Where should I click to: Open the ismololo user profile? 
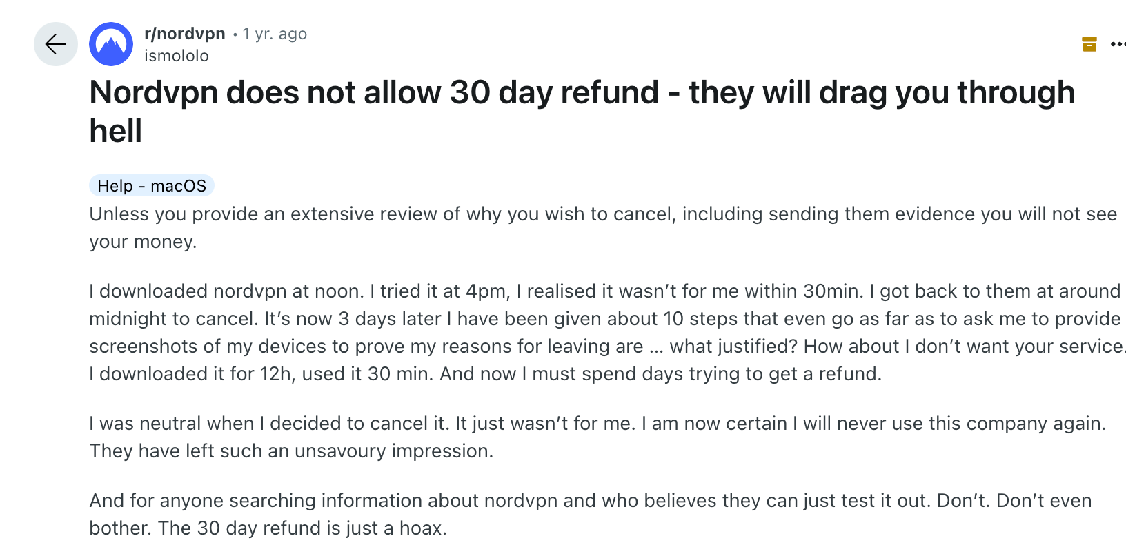tap(177, 56)
